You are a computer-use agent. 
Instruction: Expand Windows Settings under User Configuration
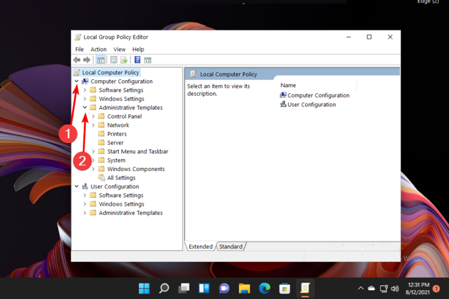[x=85, y=204]
